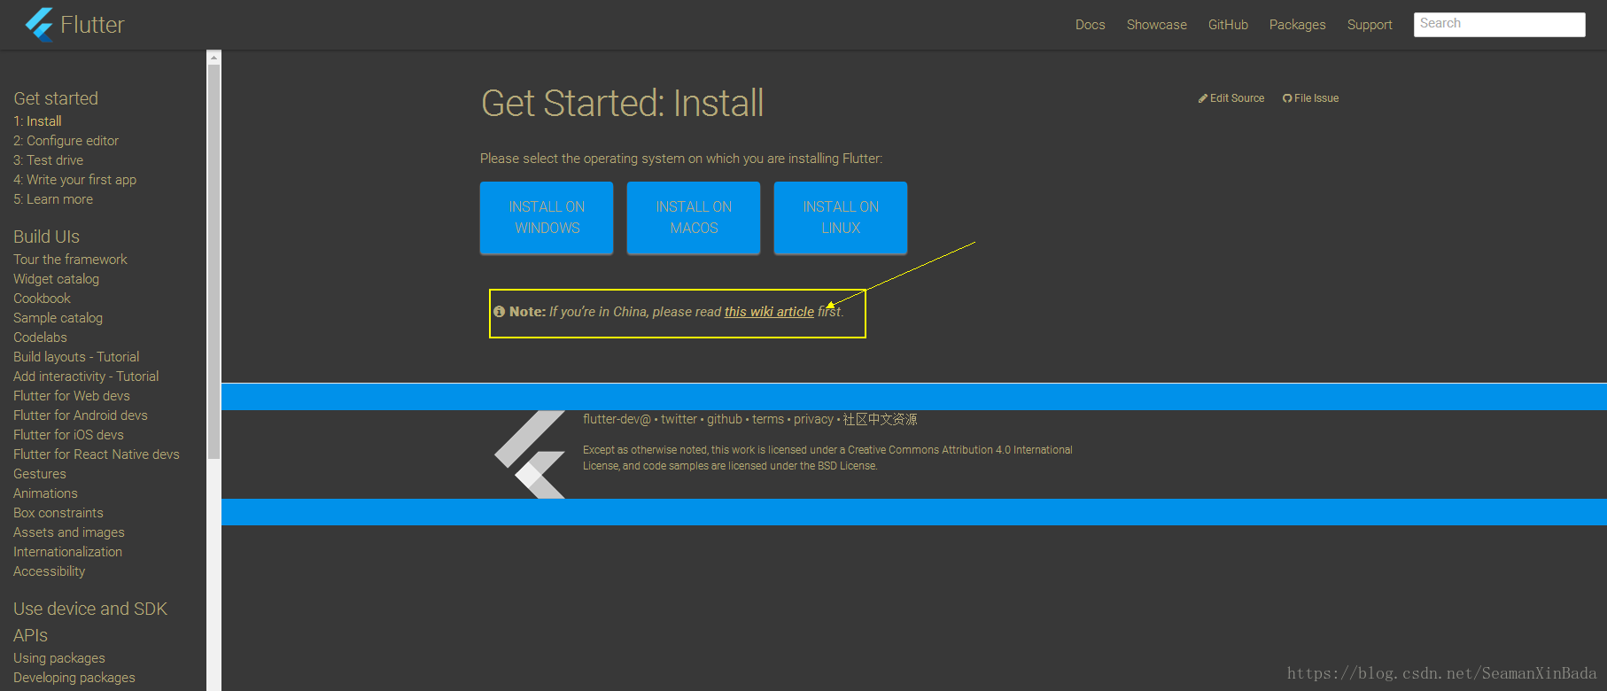
Task: Click the sidebar scrollbar up arrow
Action: click(x=213, y=58)
